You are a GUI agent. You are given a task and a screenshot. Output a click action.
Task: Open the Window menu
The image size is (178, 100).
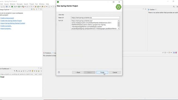click(x=42, y=4)
